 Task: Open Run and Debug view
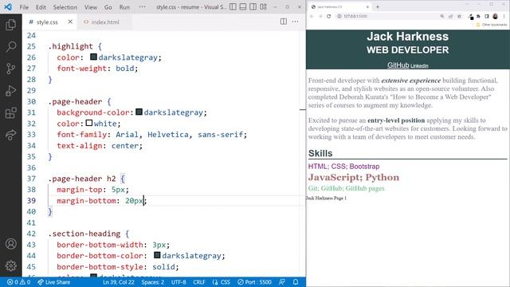tap(10, 91)
